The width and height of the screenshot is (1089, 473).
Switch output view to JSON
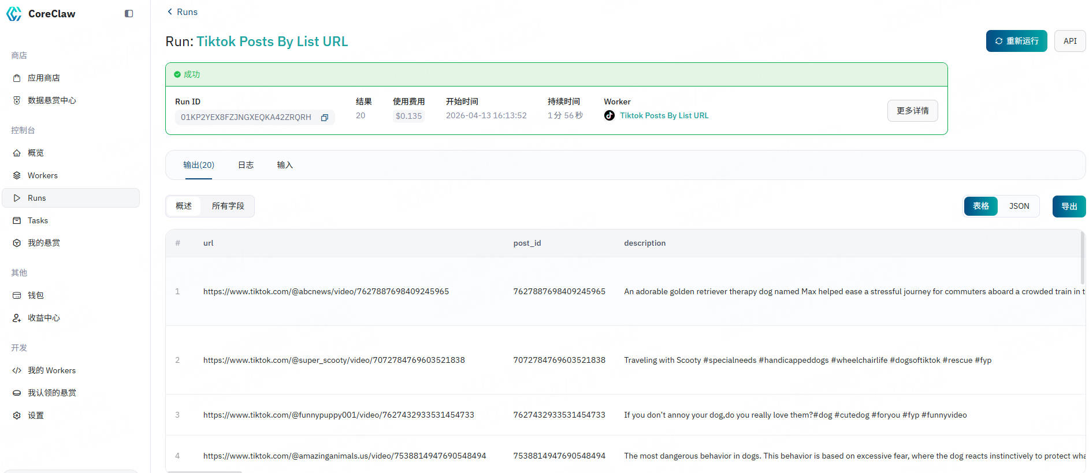click(x=1019, y=206)
